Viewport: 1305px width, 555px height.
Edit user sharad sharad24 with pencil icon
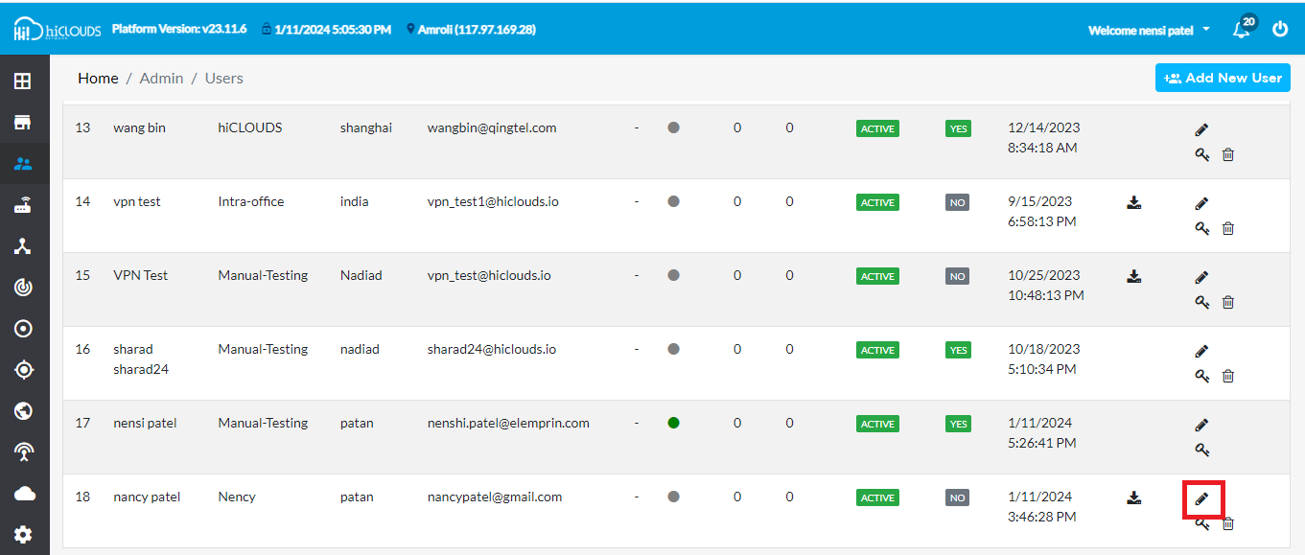(x=1201, y=351)
